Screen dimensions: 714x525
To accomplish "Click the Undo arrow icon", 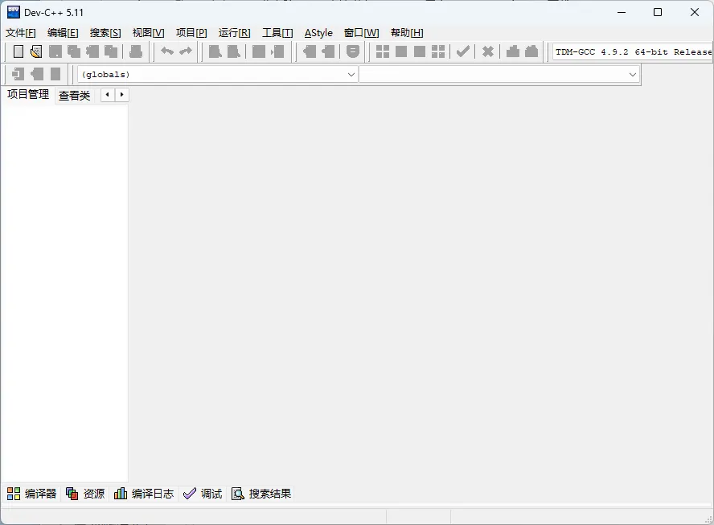I will point(166,51).
